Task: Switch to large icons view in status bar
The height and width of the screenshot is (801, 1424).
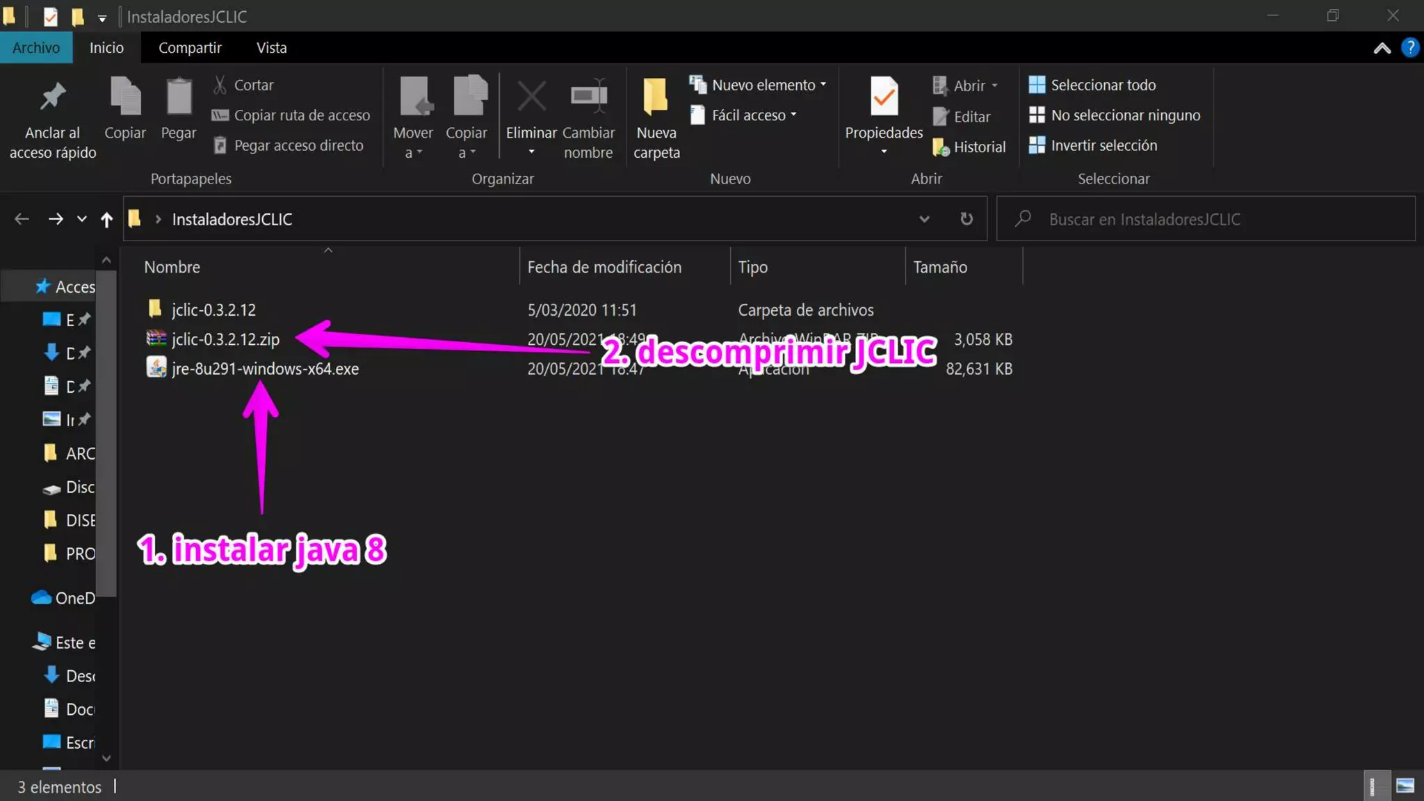Action: click(1405, 786)
